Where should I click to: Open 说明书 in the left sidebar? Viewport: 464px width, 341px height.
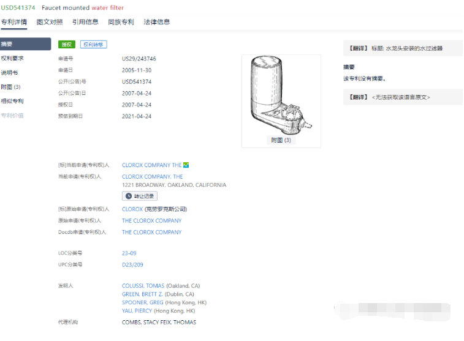[x=9, y=73]
